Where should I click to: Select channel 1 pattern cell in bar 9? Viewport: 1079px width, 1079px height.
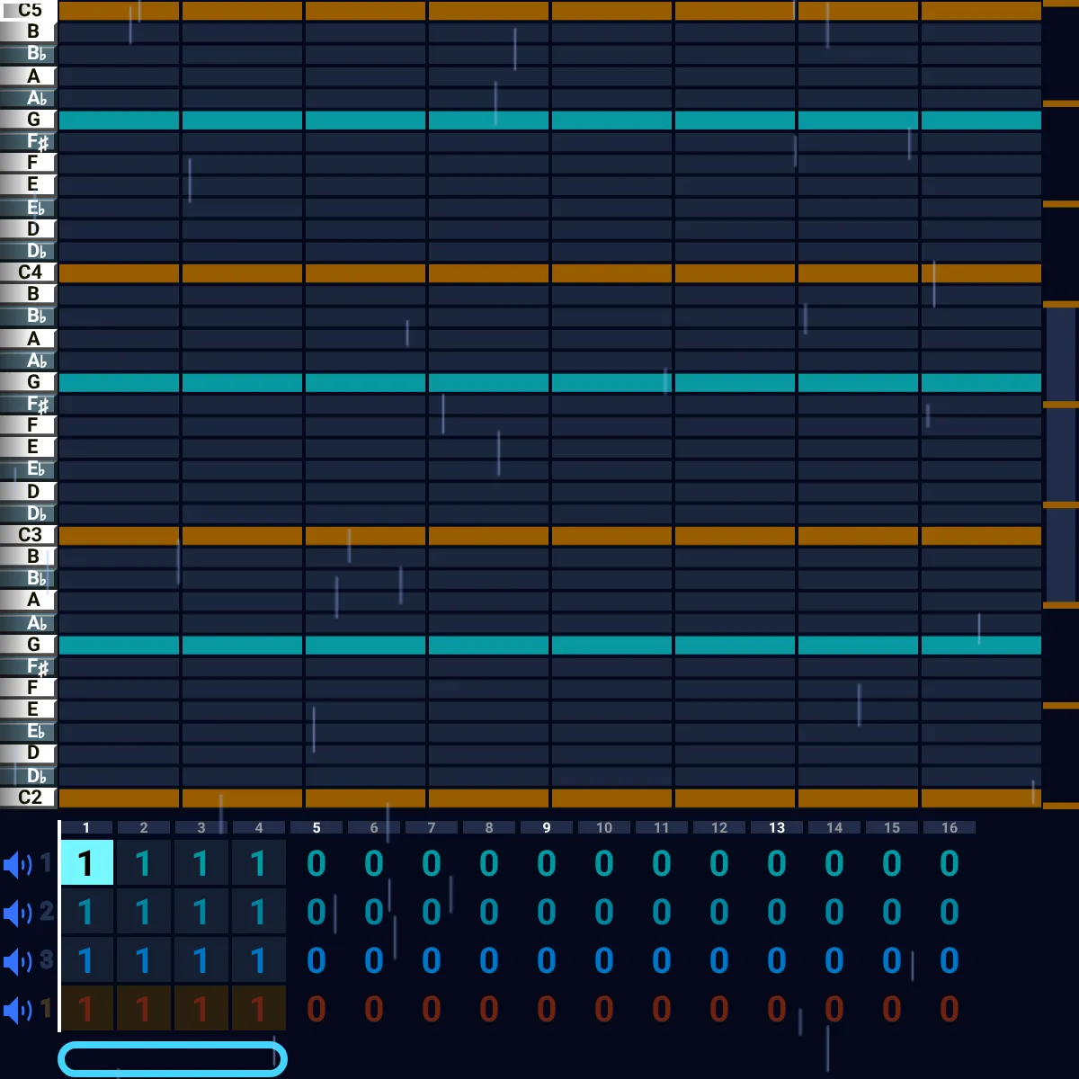click(x=547, y=863)
